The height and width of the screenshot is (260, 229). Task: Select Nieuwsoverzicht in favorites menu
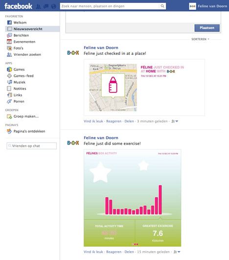pyautogui.click(x=32, y=29)
